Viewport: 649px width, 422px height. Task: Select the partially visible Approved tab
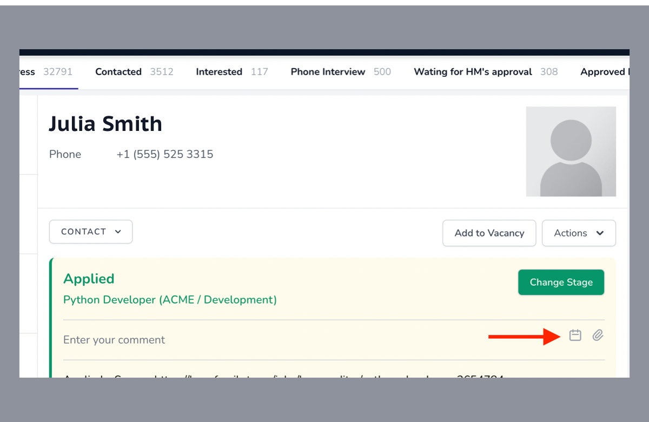[x=603, y=72]
